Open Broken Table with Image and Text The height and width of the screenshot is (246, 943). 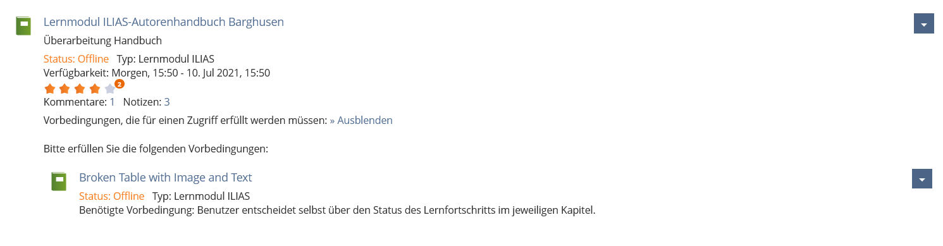point(166,177)
